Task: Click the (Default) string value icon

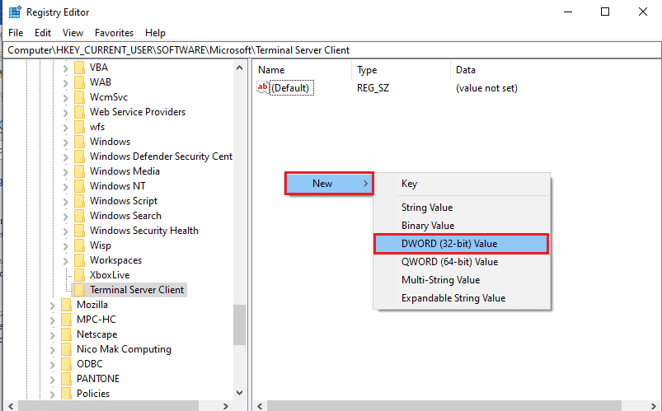Action: 263,88
